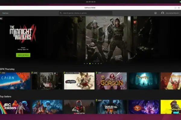The width and height of the screenshot is (181, 120).
Task: Open the teal cavern artwork game tile
Action: 144,81
